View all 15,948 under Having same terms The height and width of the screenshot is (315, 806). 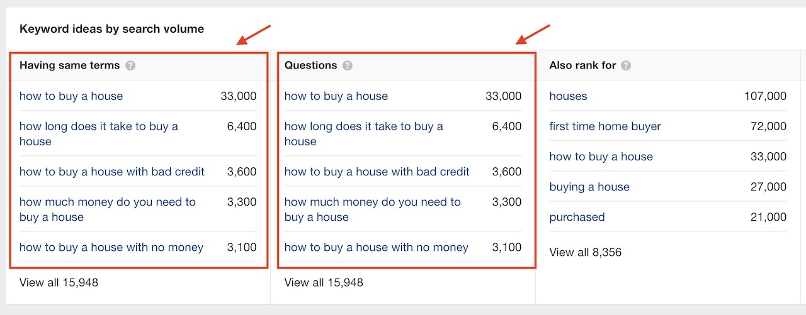tap(59, 282)
